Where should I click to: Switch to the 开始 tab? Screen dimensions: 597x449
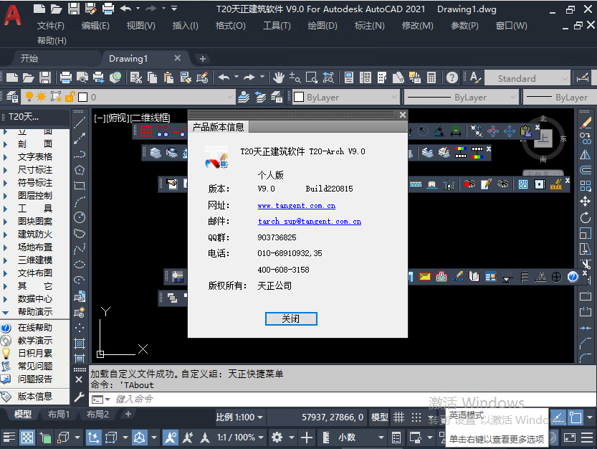click(x=29, y=58)
